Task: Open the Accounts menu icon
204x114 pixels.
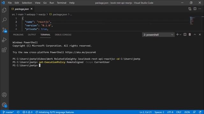Action: pyautogui.click(x=4, y=95)
